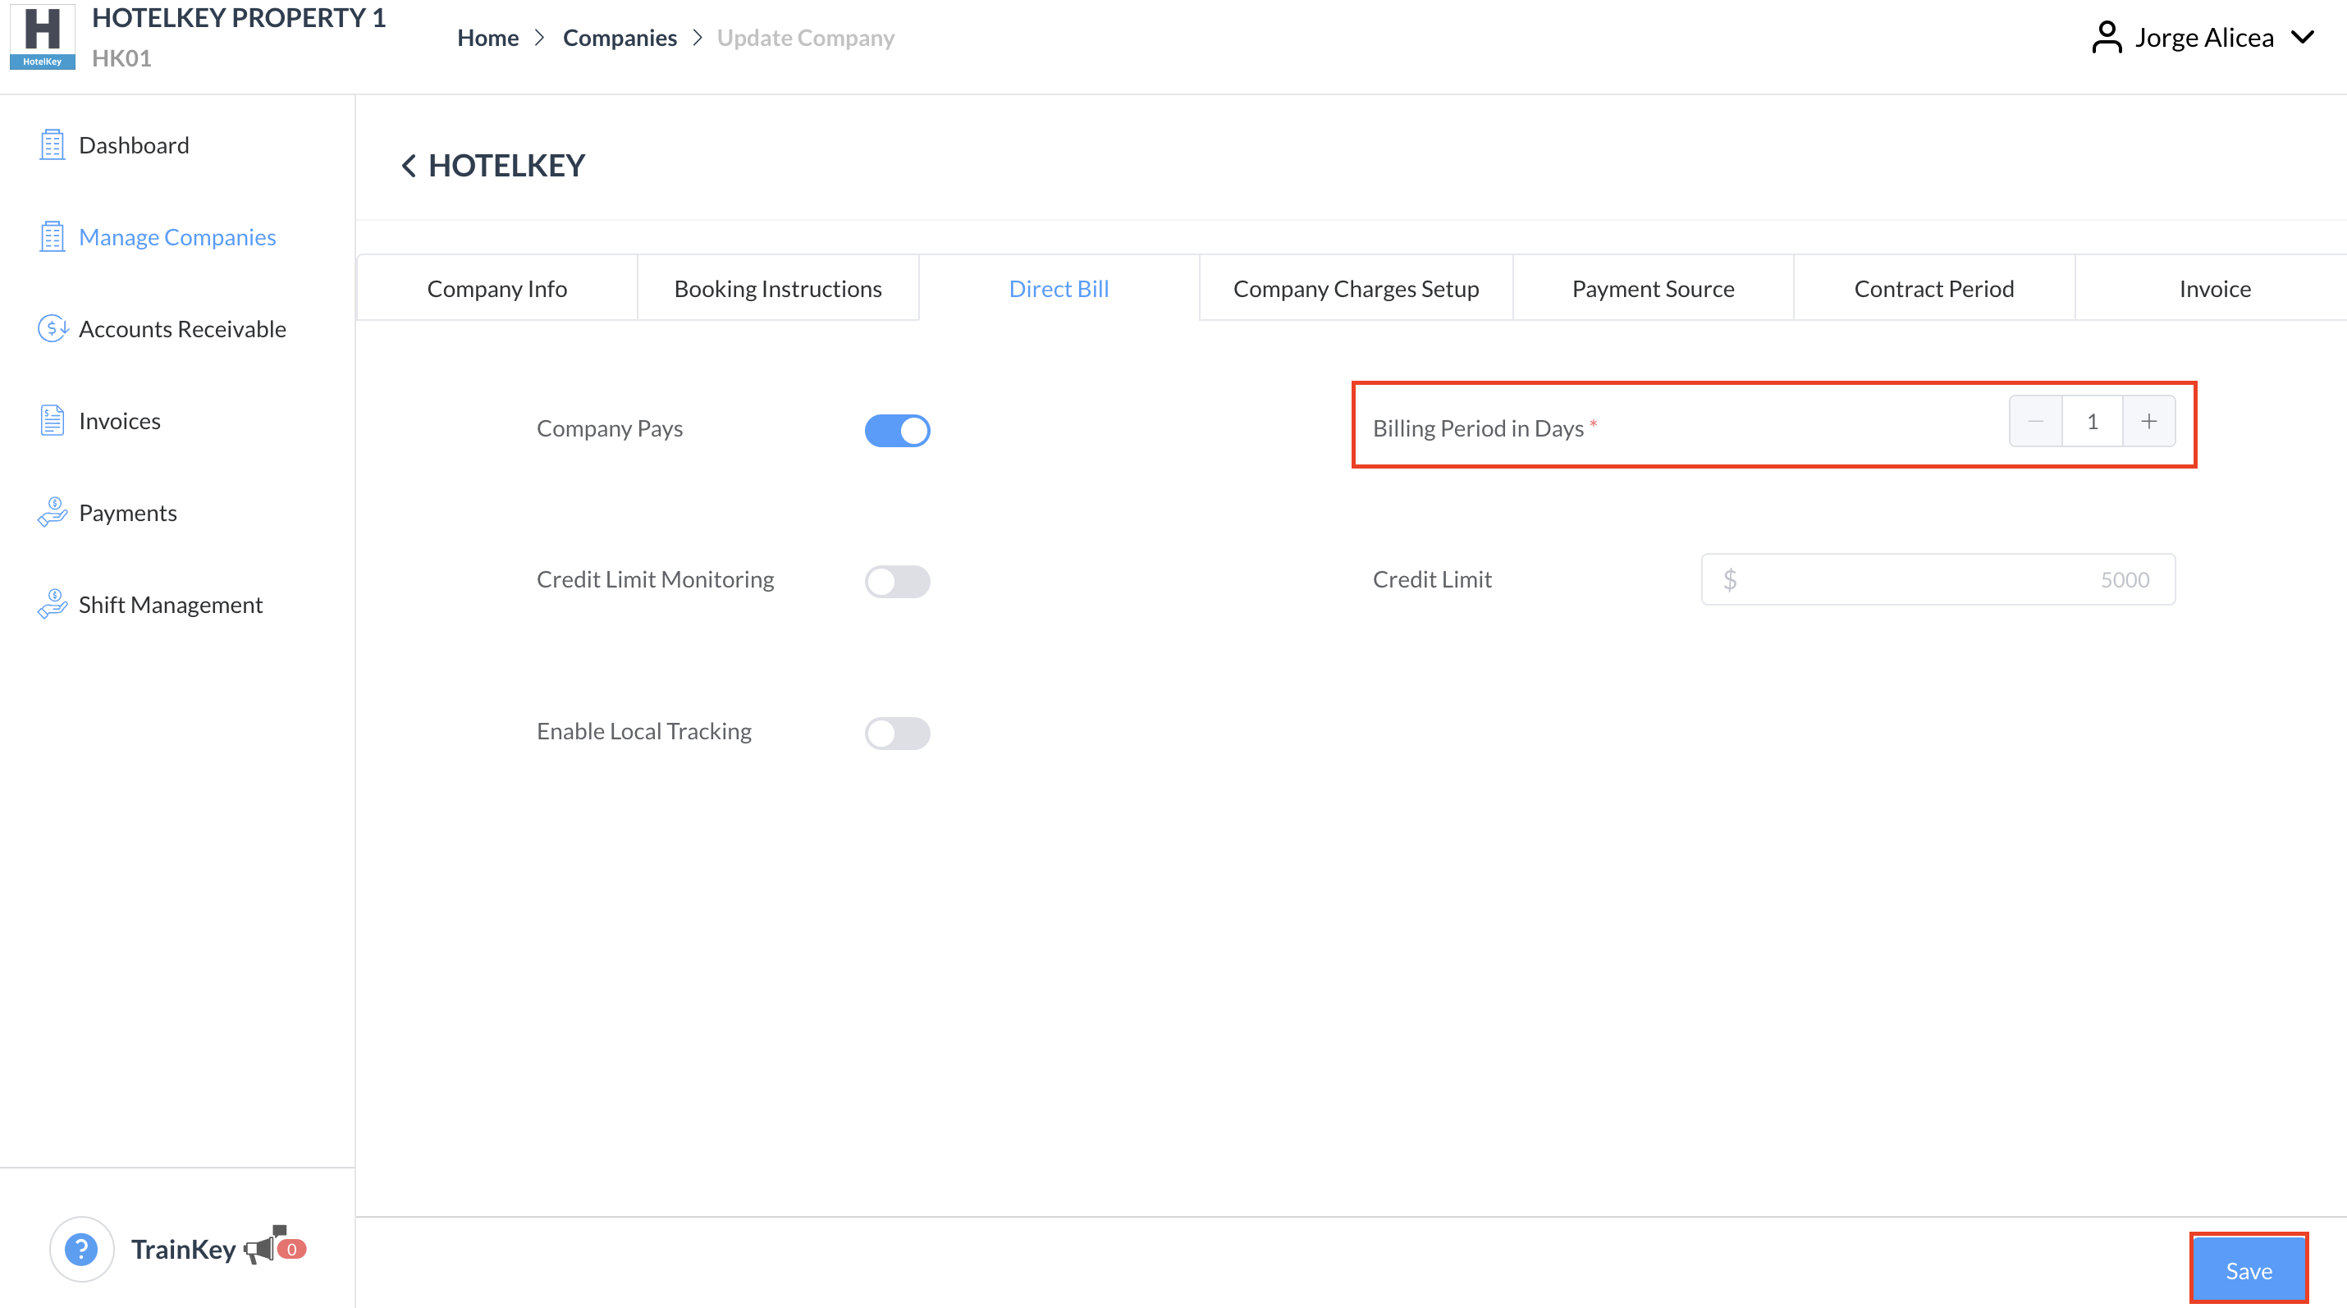Click the Invoices document icon
The width and height of the screenshot is (2347, 1308).
(52, 421)
